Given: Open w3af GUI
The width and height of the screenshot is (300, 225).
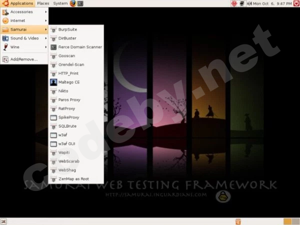Looking at the screenshot, I should tap(76, 144).
